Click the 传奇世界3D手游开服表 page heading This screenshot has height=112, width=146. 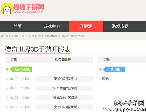[38, 49]
